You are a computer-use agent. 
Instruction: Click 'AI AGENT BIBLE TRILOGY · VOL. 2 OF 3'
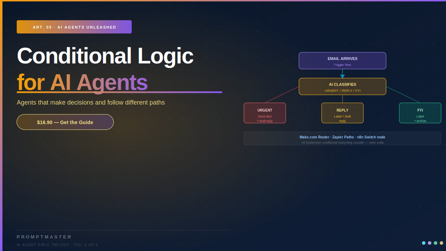point(57,245)
